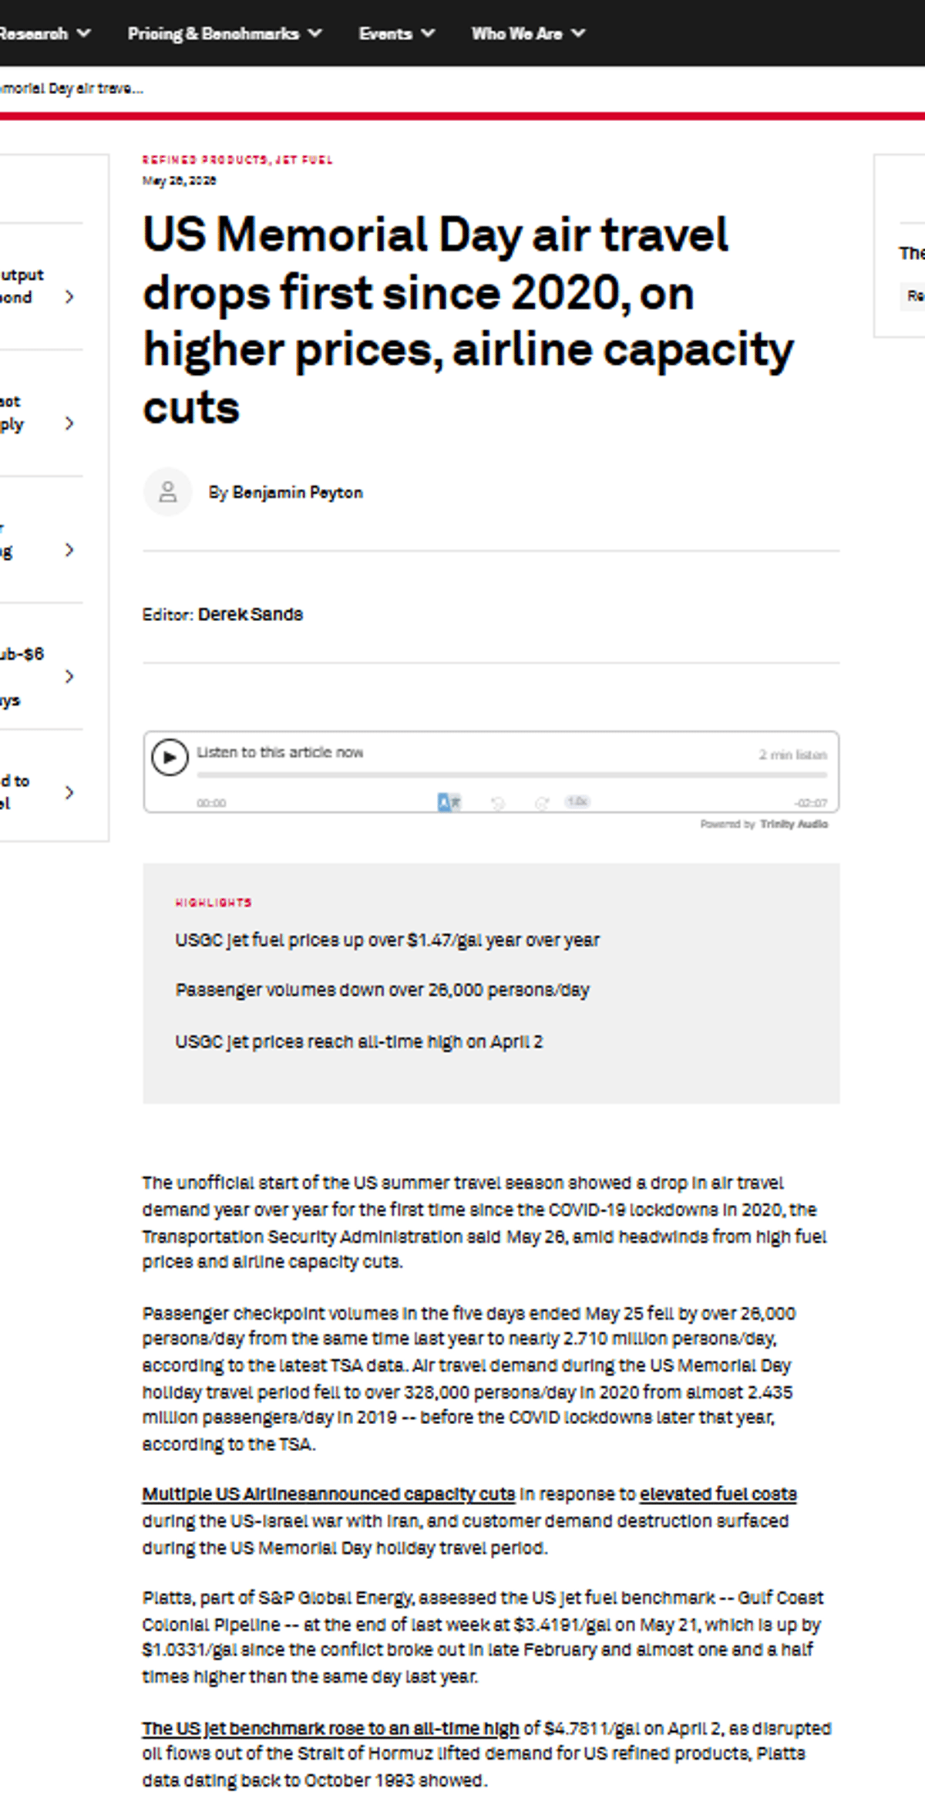The image size is (925, 1799).
Task: Follow the announced capacity cuts link
Action: 328,1494
